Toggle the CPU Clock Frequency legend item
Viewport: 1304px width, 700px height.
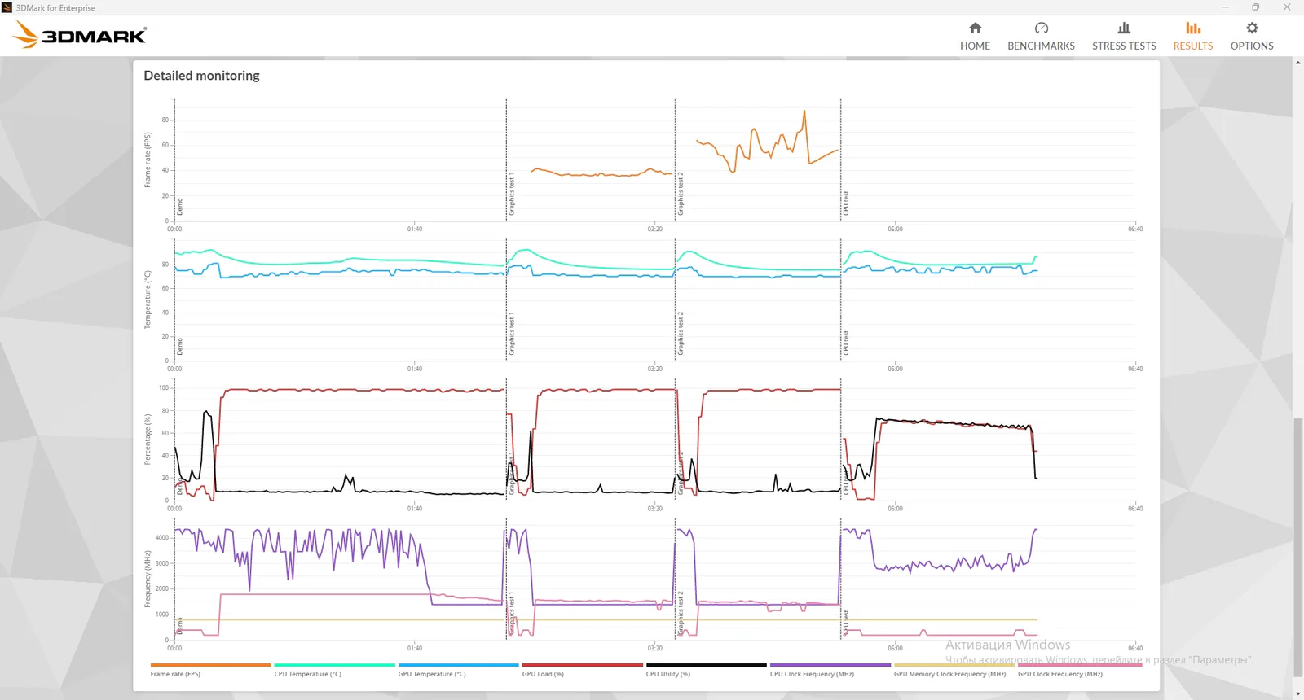[830, 670]
